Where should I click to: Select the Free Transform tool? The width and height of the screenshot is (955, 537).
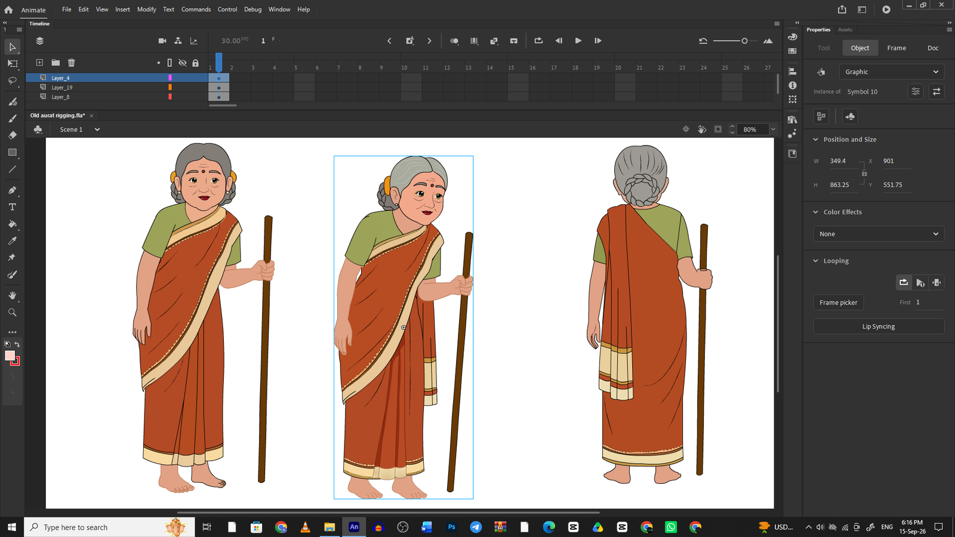click(13, 63)
